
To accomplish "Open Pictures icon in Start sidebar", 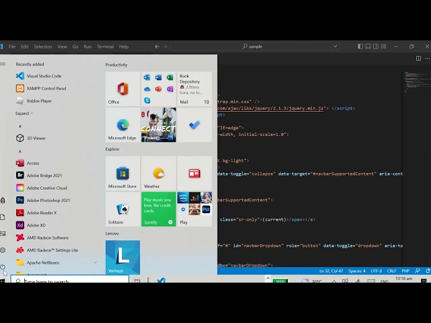I will pos(3,234).
